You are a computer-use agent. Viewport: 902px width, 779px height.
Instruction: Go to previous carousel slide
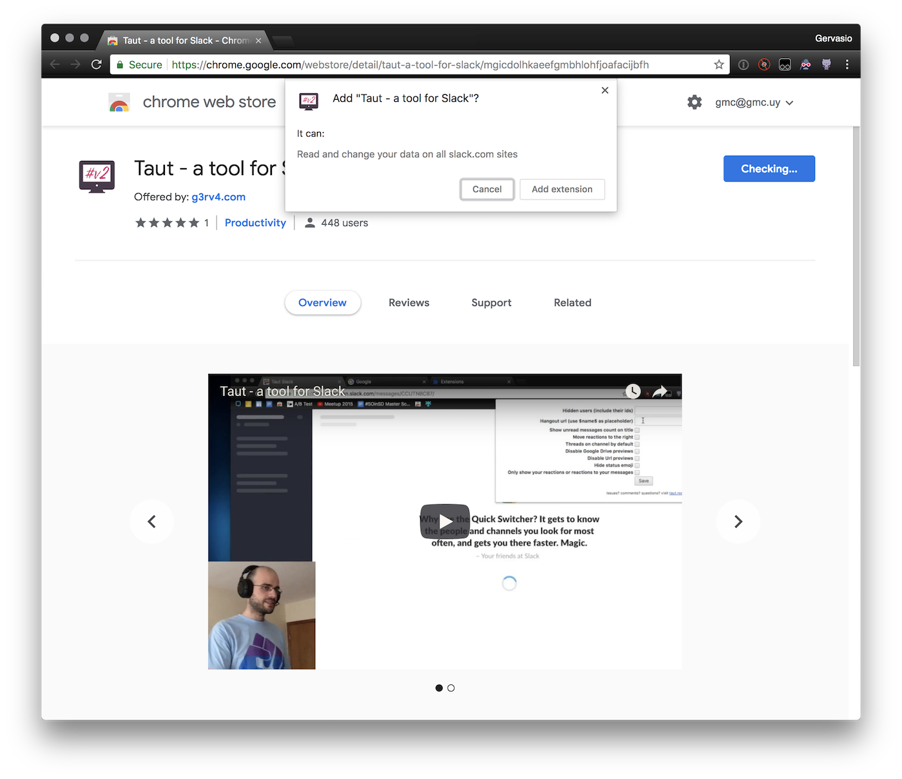(152, 521)
